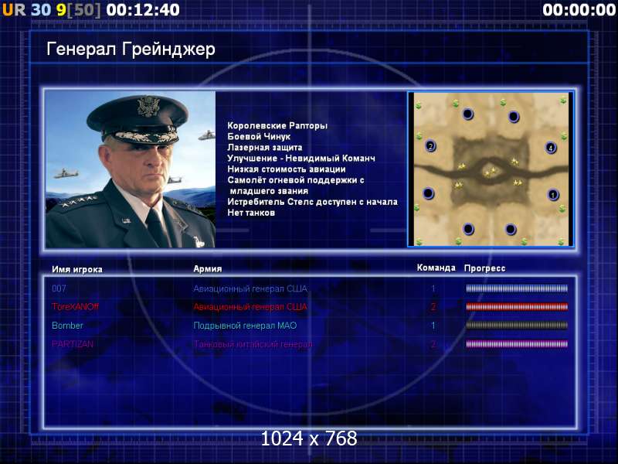The width and height of the screenshot is (618, 464).
Task: Click ToreXANOff's red loading progress bar
Action: pyautogui.click(x=517, y=307)
